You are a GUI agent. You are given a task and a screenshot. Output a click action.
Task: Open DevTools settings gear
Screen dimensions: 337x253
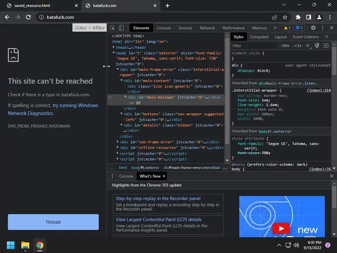pyautogui.click(x=313, y=28)
